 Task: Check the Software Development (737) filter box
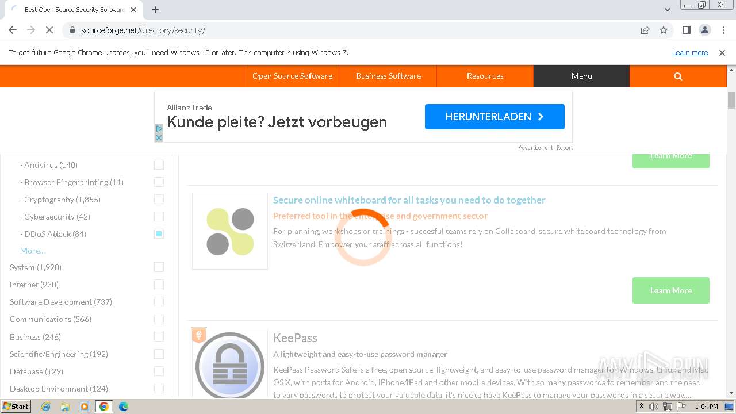click(x=159, y=302)
